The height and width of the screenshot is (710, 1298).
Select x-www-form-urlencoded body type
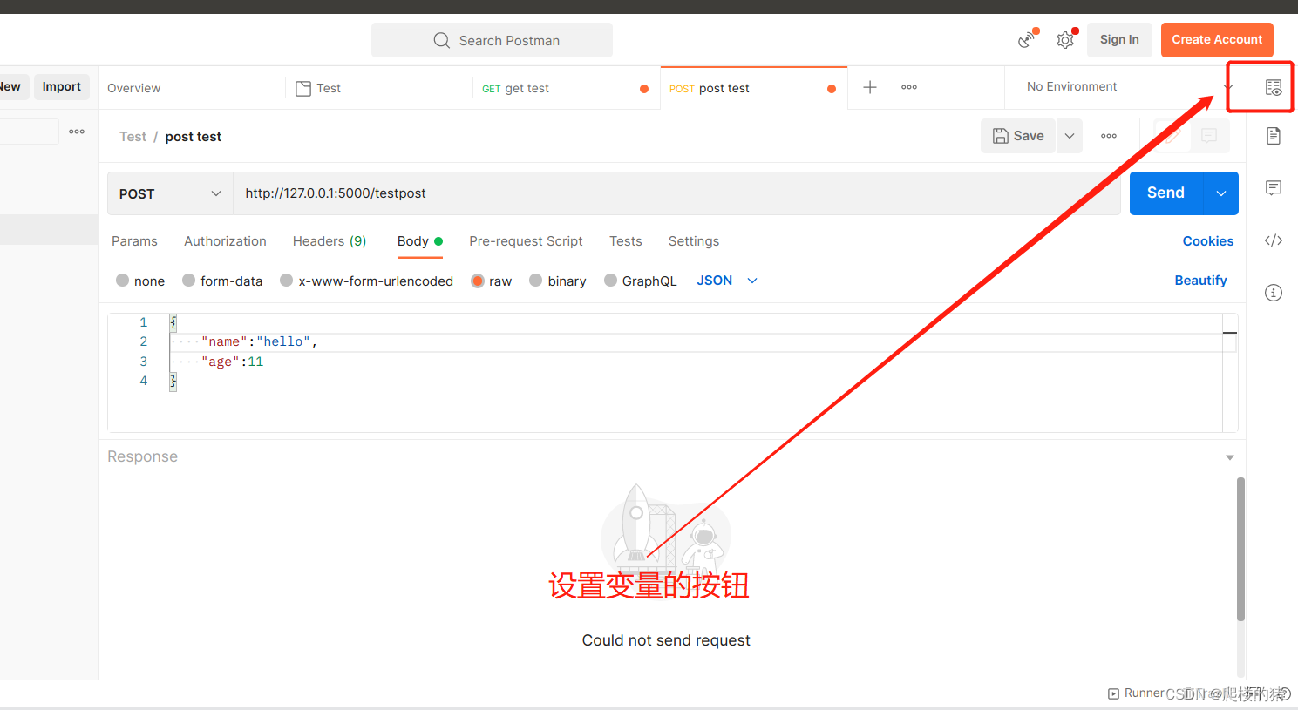pyautogui.click(x=286, y=281)
